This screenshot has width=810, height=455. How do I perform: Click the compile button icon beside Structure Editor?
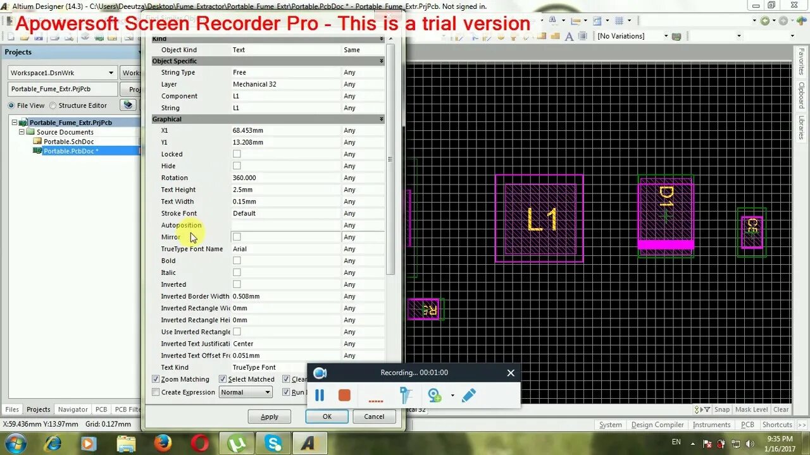(x=128, y=106)
